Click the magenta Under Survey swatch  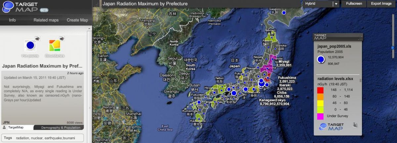coord(320,116)
